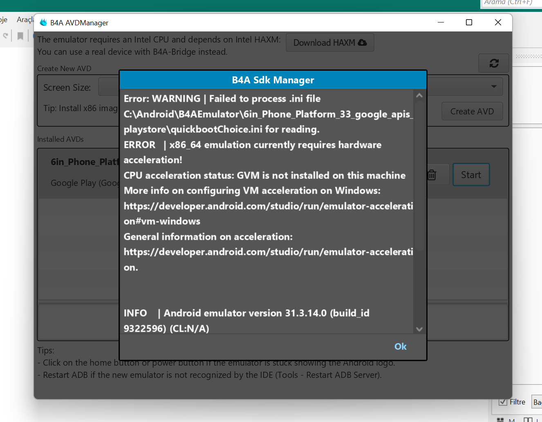Click the "B4A Sdk Manager" dialog title
Image resolution: width=542 pixels, height=422 pixels.
[x=273, y=80]
